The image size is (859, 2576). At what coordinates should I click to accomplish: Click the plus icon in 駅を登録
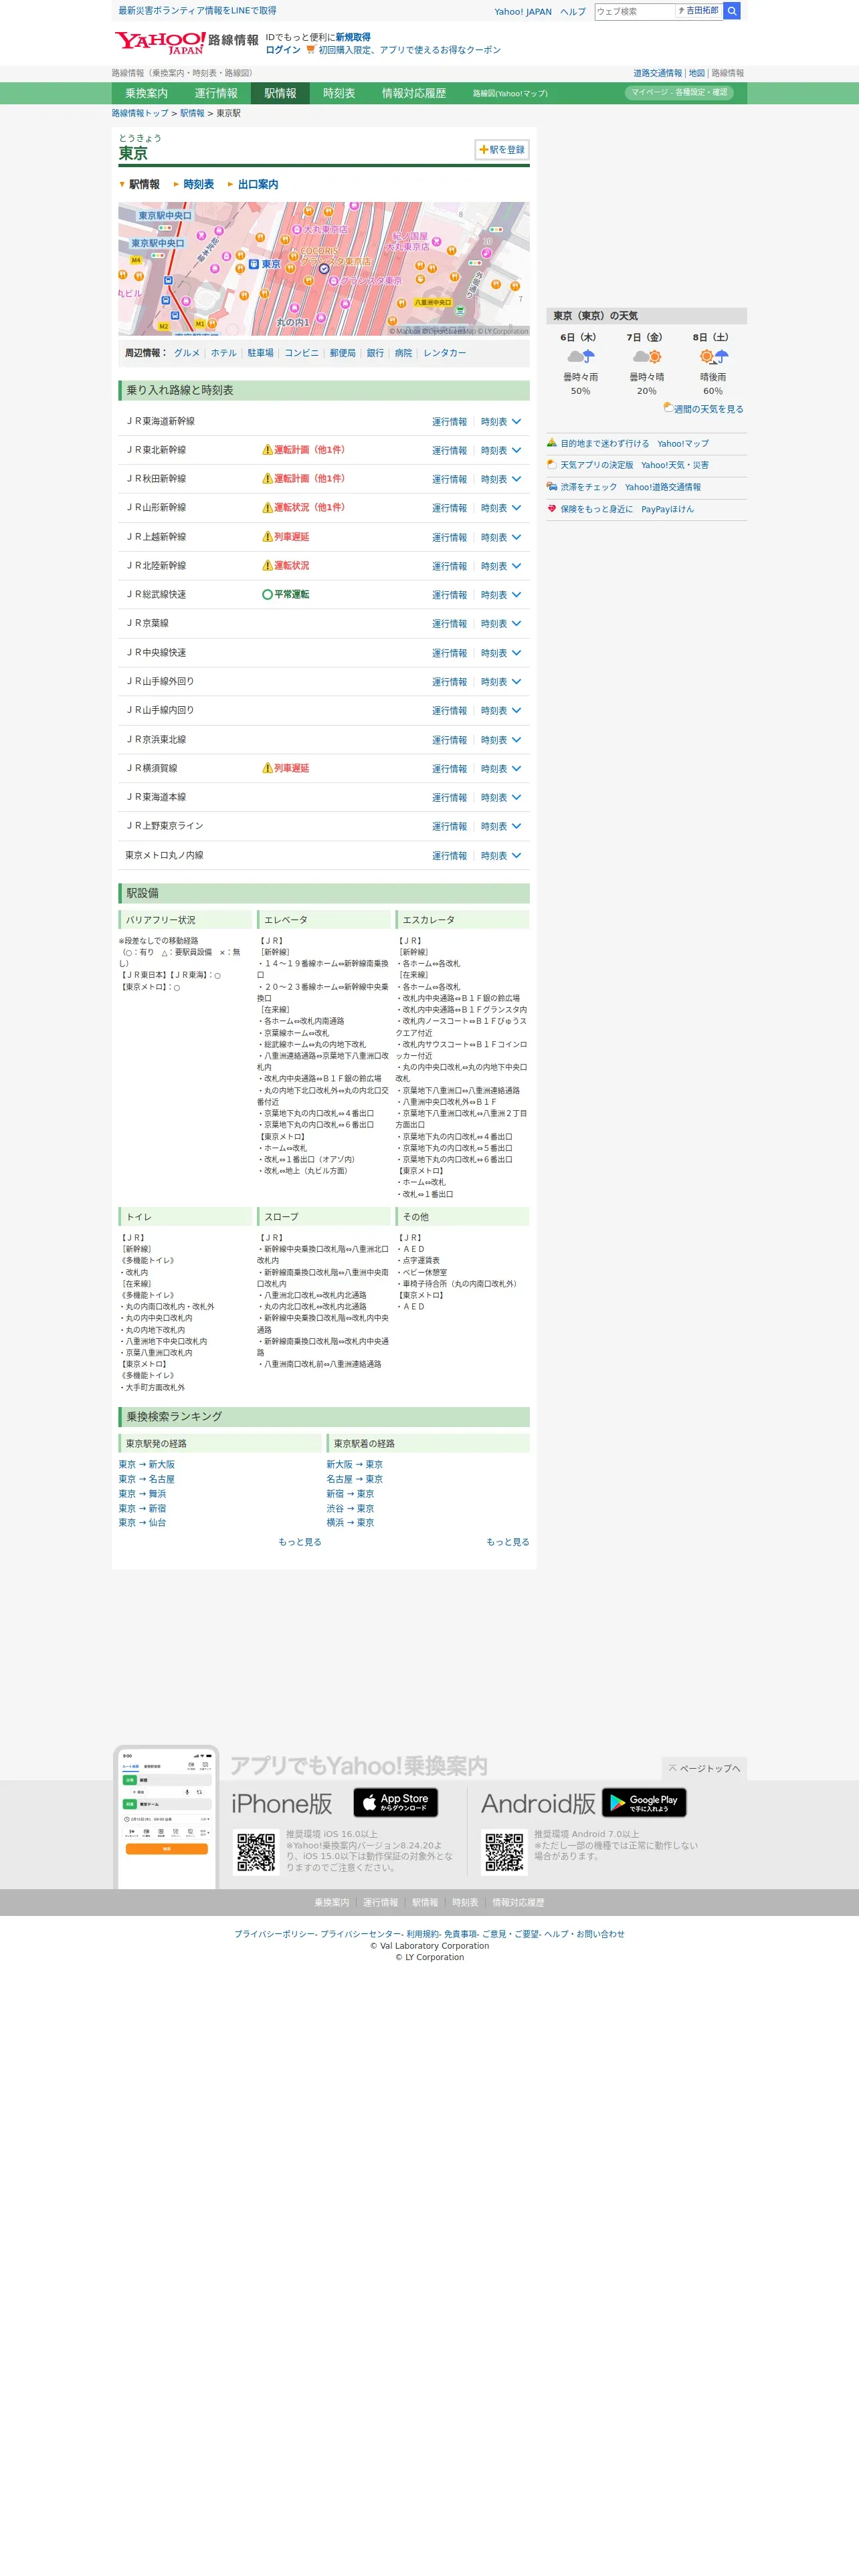pos(484,150)
